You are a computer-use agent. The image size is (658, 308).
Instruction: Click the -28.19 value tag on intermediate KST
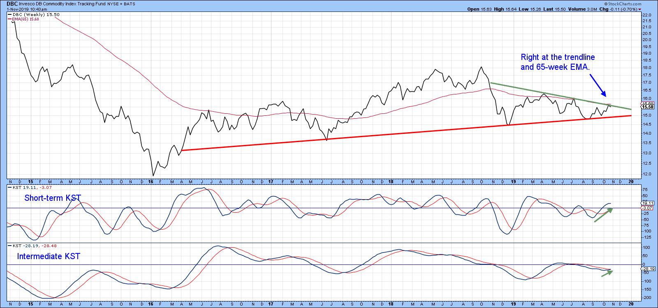click(x=647, y=269)
